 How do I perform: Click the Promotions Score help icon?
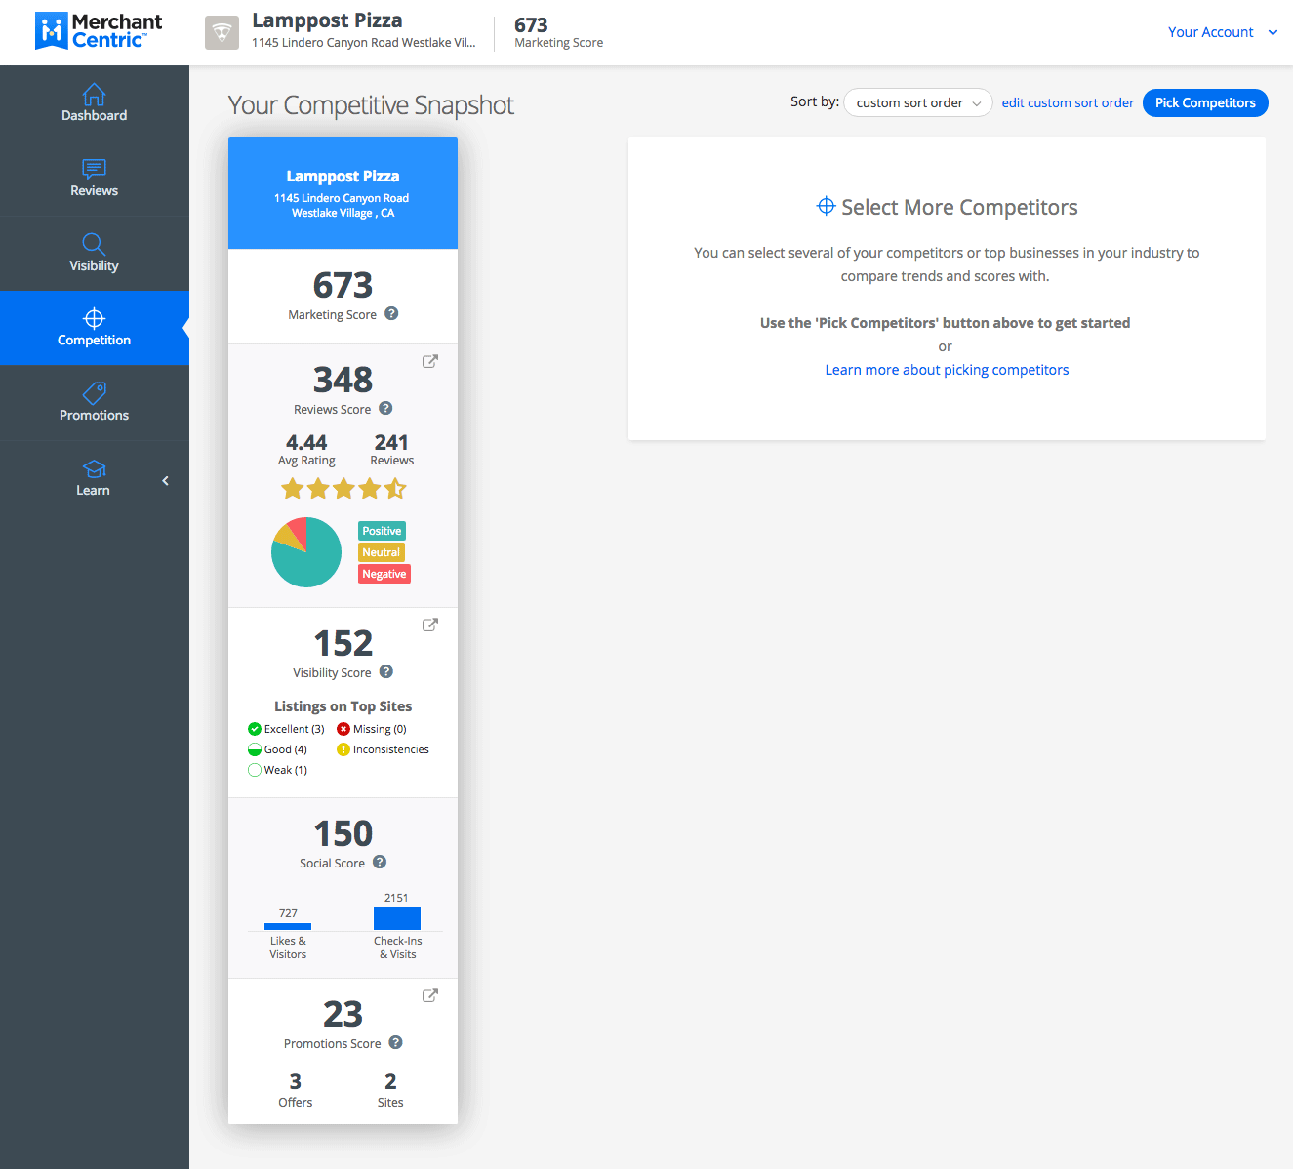[x=395, y=1043]
